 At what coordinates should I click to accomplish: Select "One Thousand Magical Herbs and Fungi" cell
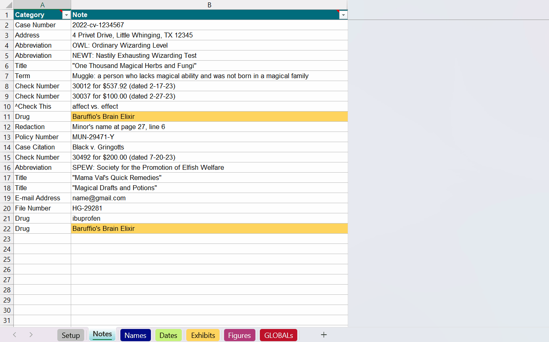tap(209, 66)
